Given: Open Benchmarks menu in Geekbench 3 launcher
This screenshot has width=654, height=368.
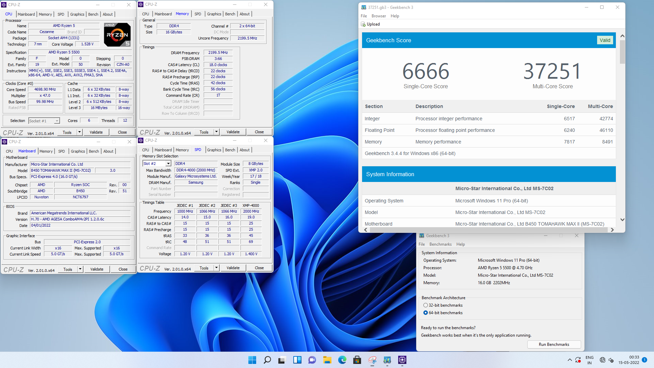Looking at the screenshot, I should click(440, 244).
